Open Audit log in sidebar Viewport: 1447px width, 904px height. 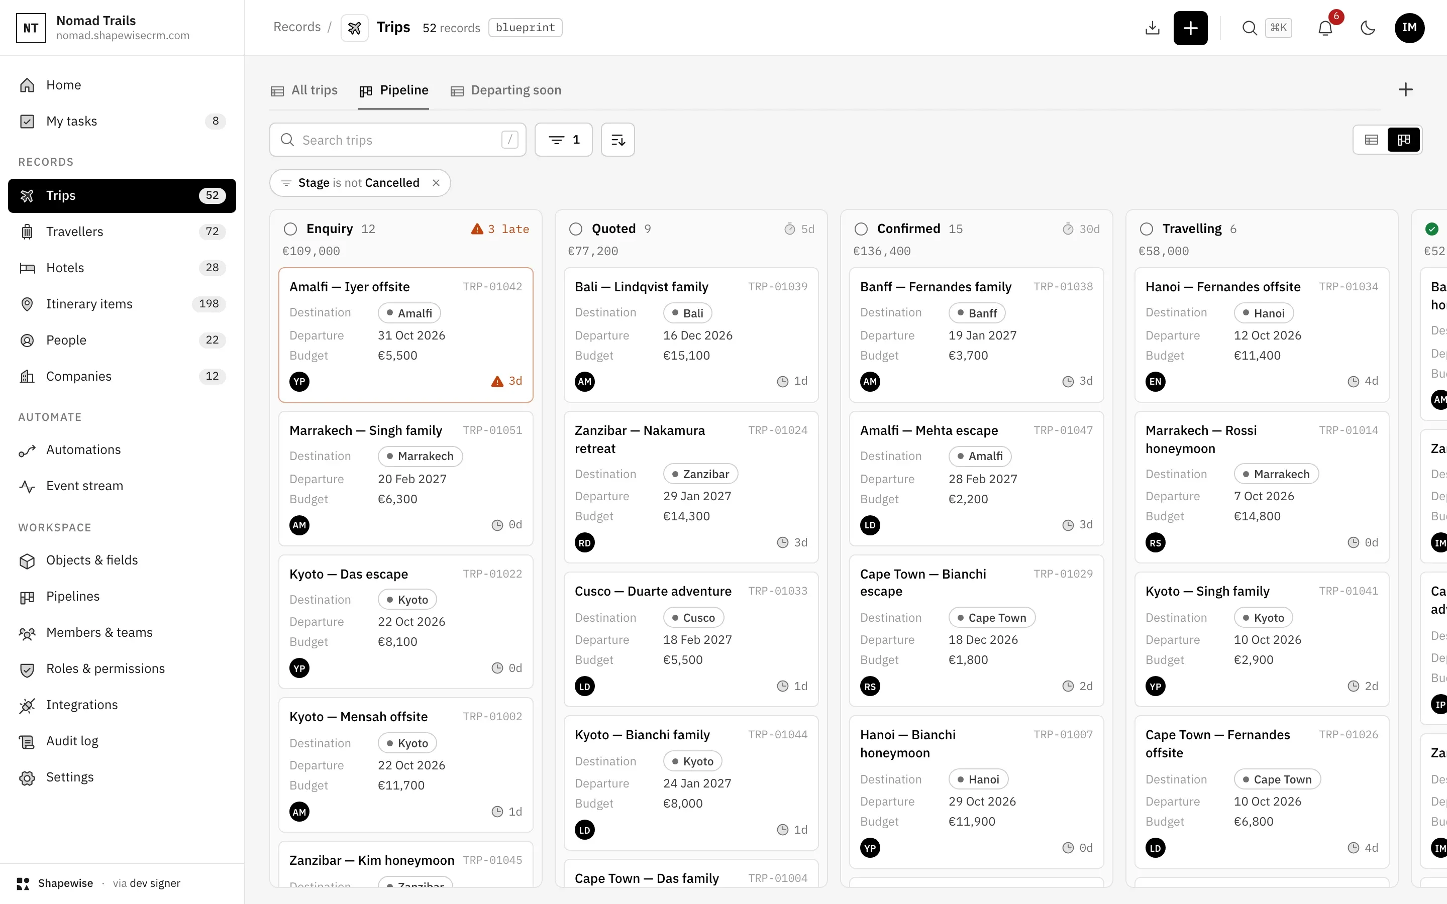tap(122, 741)
